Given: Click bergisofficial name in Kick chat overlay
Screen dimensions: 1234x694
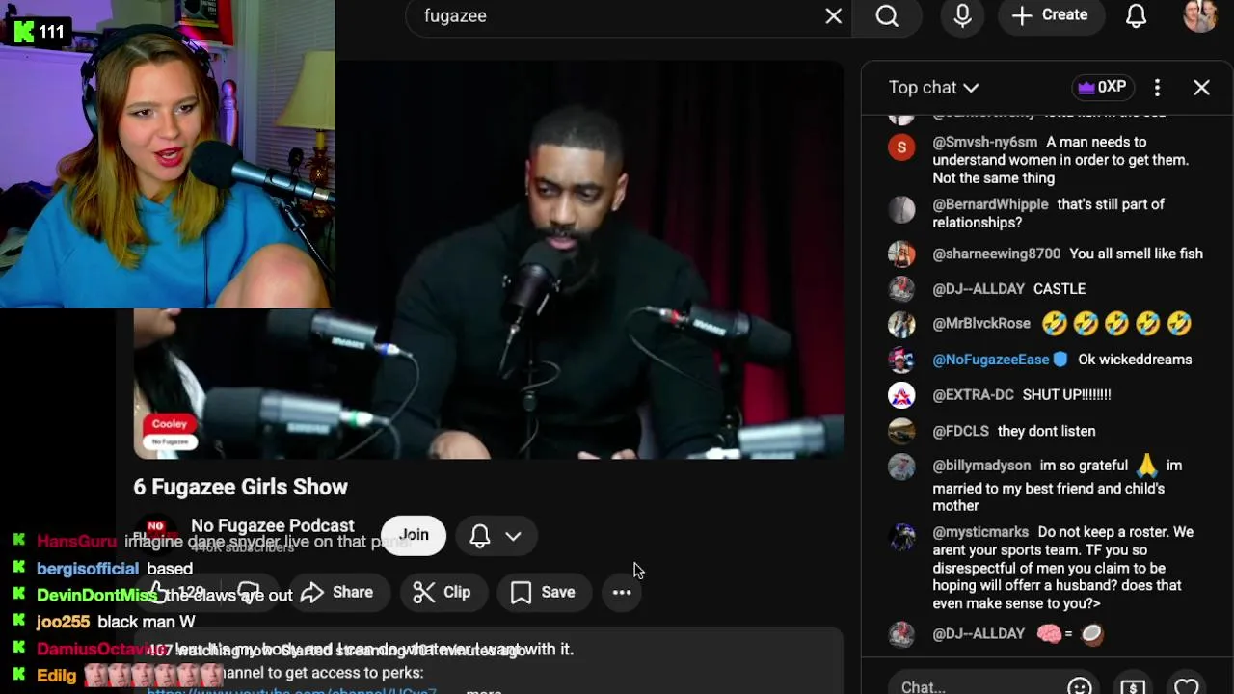Looking at the screenshot, I should (88, 569).
